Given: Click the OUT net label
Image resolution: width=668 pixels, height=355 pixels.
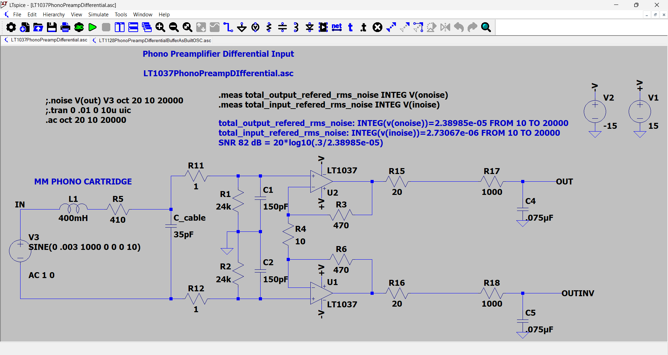Looking at the screenshot, I should coord(564,182).
